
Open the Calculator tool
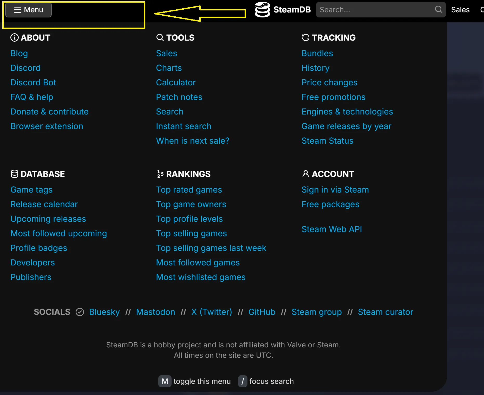tap(176, 82)
